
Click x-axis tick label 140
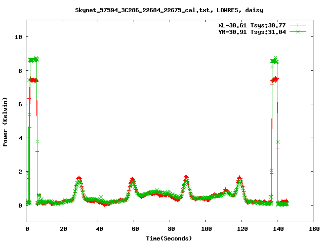pos(278,229)
